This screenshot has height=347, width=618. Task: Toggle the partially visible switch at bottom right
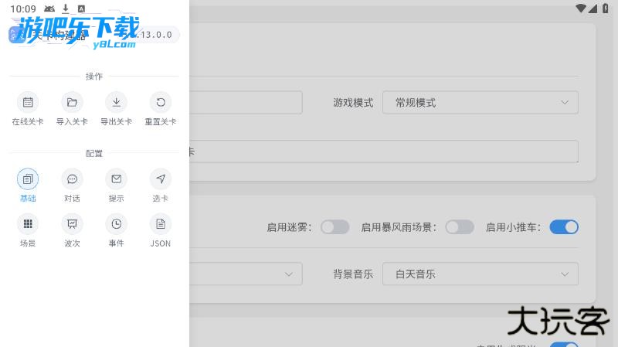(x=564, y=344)
